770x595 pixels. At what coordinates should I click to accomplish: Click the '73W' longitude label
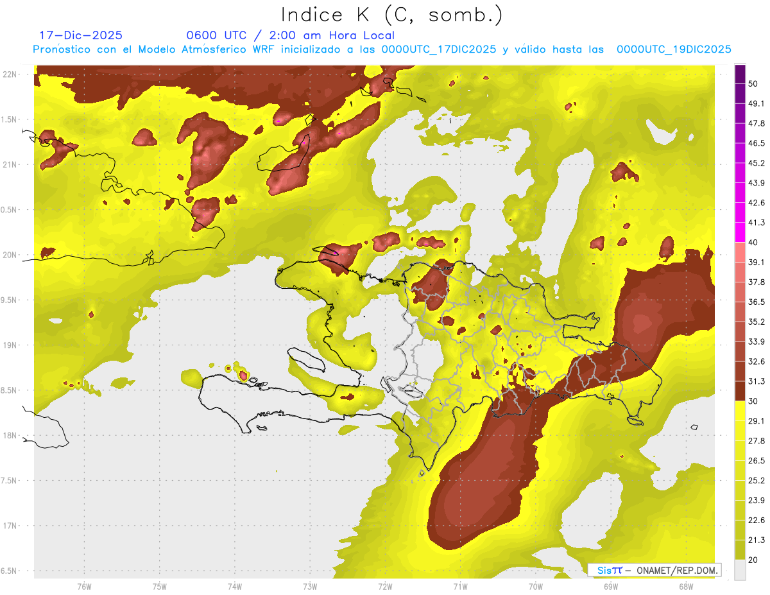310,586
